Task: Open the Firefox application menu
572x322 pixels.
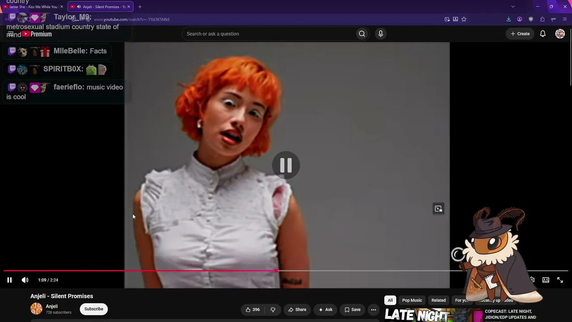Action: point(565,19)
